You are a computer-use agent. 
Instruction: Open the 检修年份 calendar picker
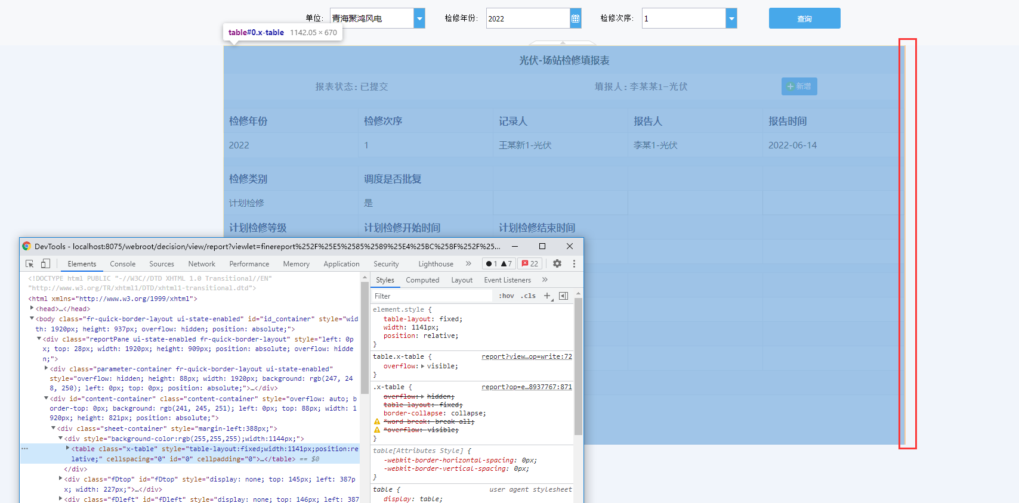pyautogui.click(x=576, y=18)
